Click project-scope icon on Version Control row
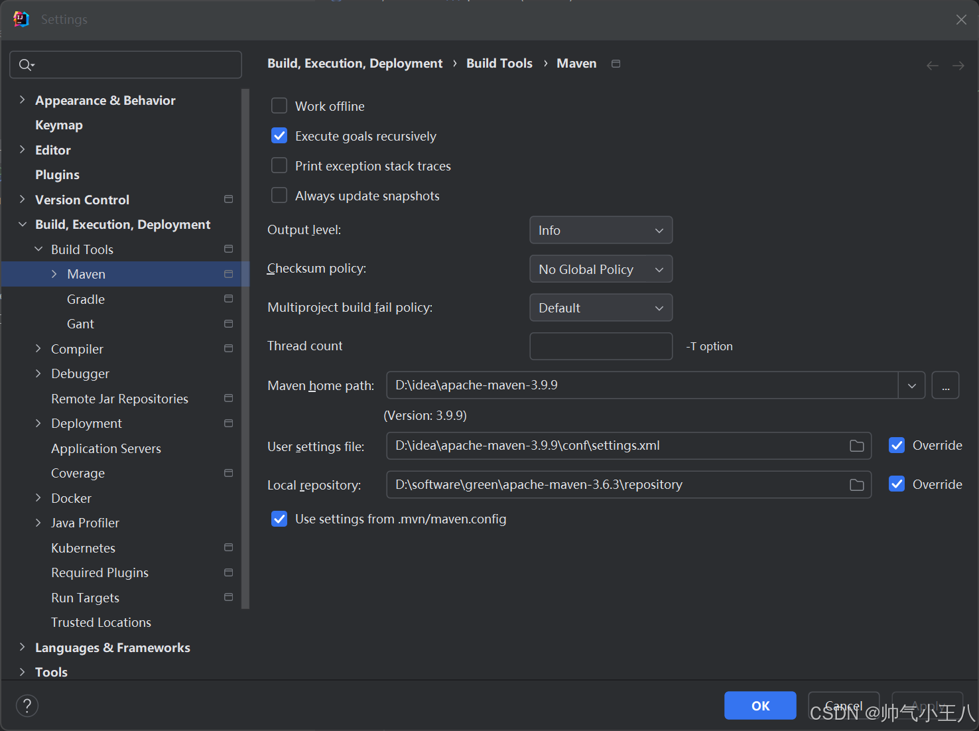 pyautogui.click(x=229, y=199)
